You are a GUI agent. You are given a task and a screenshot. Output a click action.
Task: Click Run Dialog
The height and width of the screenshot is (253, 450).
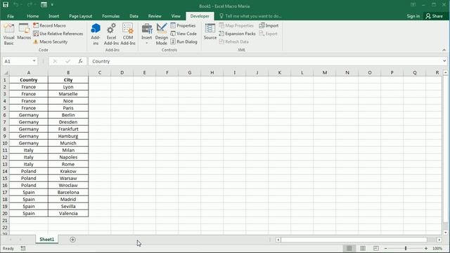pos(184,41)
